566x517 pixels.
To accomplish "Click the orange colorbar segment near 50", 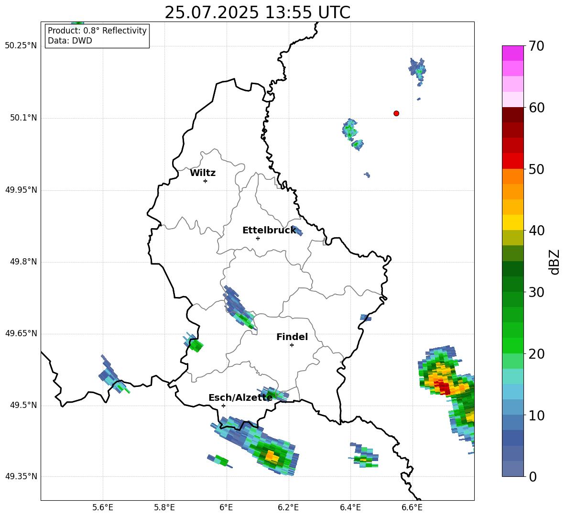I will pos(512,176).
